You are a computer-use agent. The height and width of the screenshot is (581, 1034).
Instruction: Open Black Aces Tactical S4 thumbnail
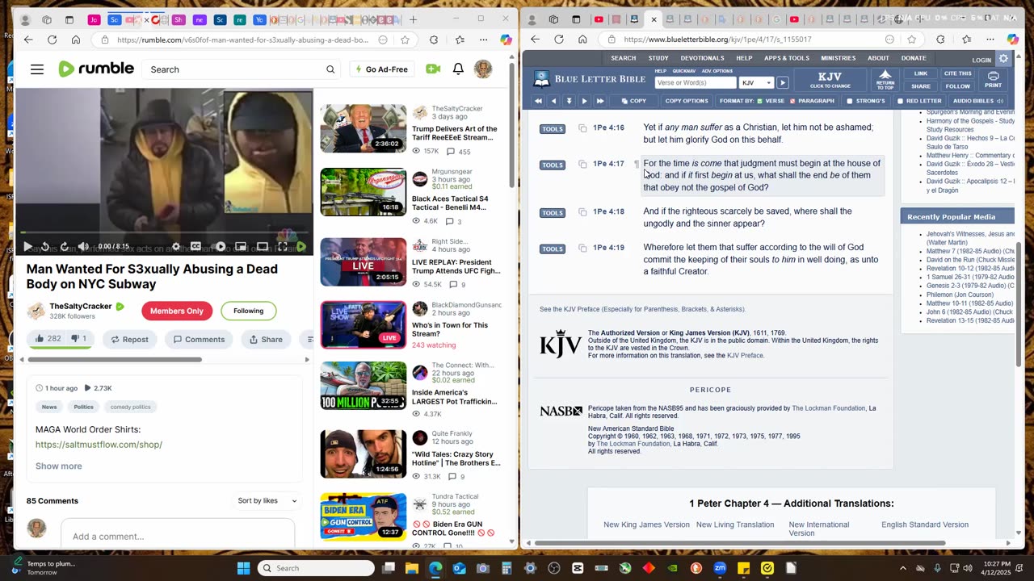(364, 192)
